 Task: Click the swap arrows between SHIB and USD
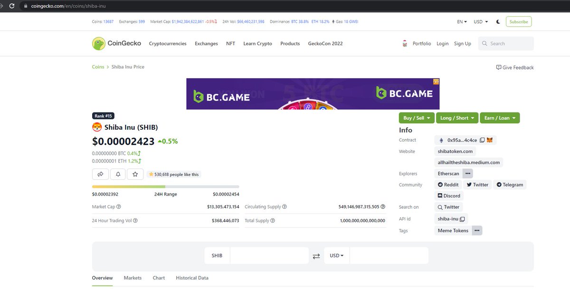[x=316, y=256]
